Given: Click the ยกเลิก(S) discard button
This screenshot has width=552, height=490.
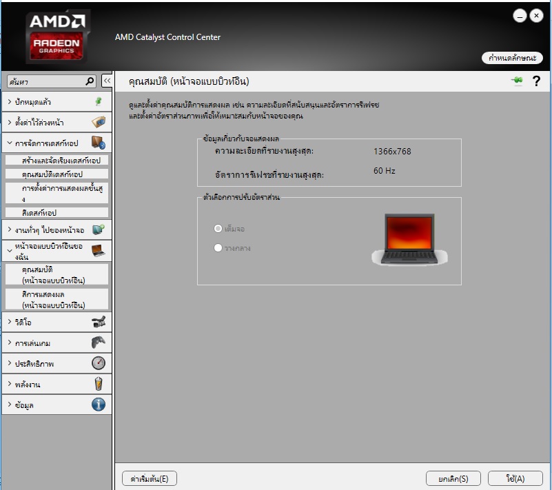Looking at the screenshot, I should [453, 479].
